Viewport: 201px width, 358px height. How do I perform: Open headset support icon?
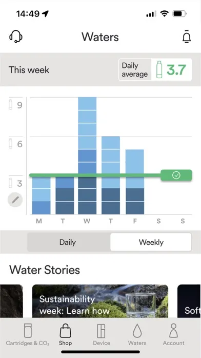16,37
